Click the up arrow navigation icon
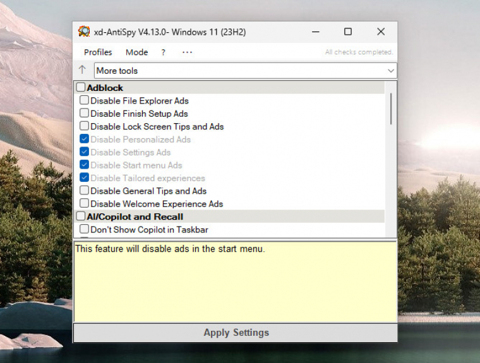The height and width of the screenshot is (363, 480). click(x=82, y=70)
